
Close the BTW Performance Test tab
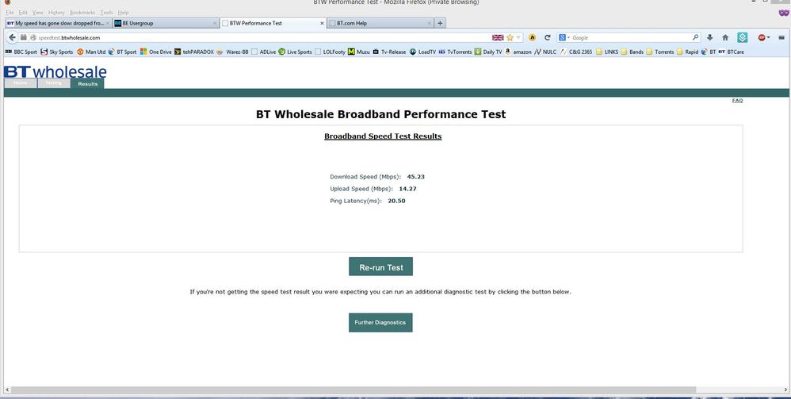(323, 23)
